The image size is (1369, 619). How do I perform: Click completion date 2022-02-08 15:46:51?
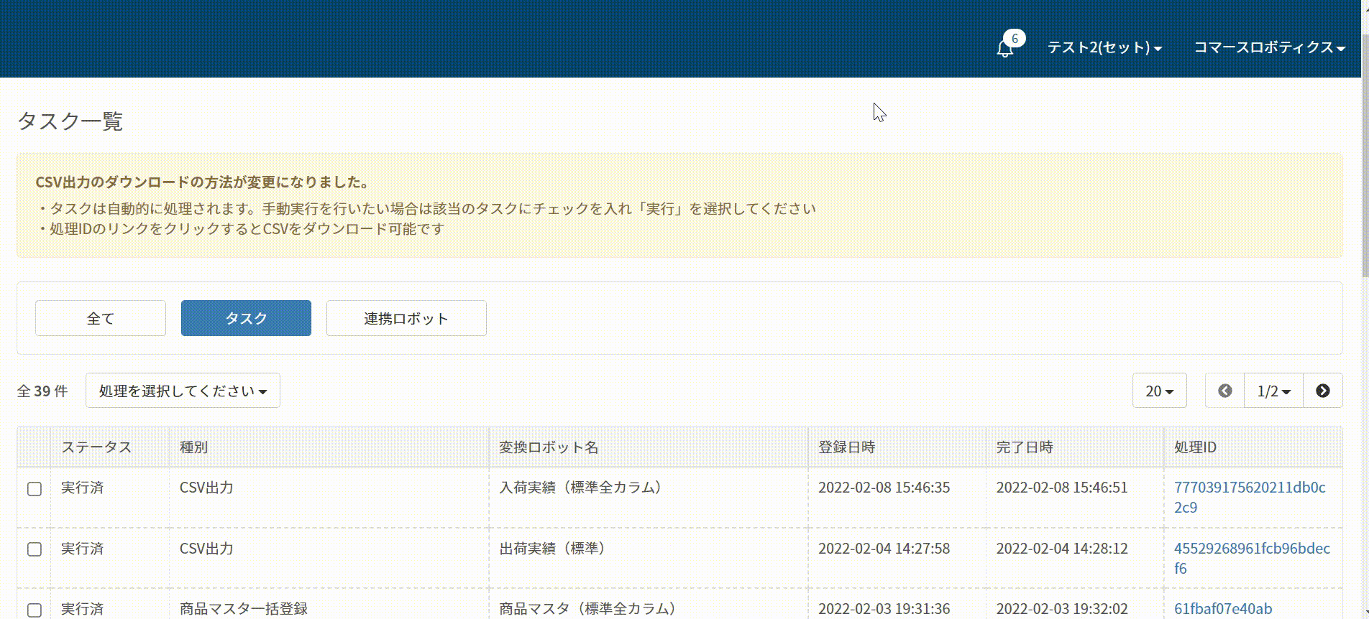pos(1062,488)
